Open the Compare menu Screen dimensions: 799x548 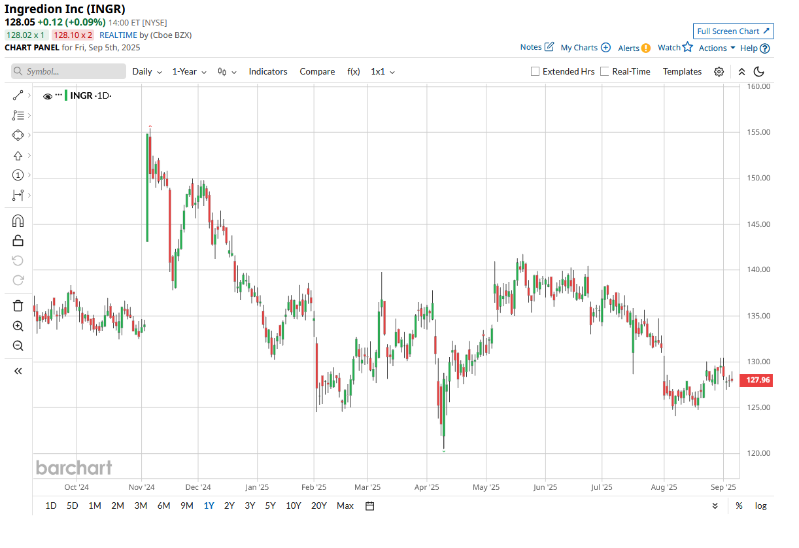pos(317,71)
